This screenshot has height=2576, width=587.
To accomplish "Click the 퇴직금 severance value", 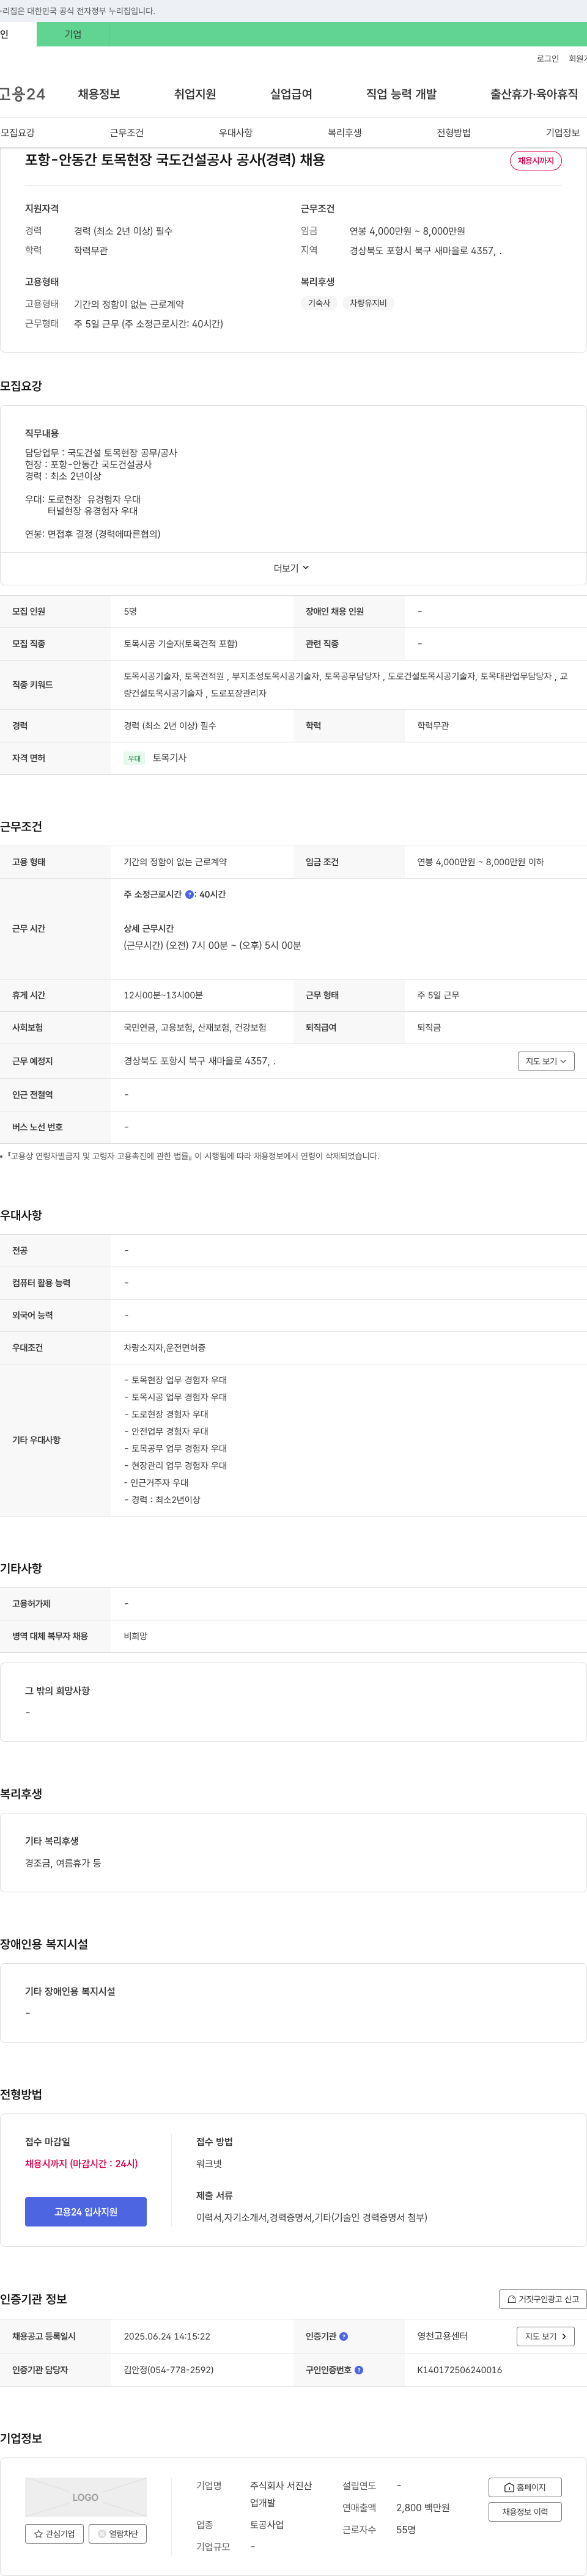I will [x=429, y=1028].
